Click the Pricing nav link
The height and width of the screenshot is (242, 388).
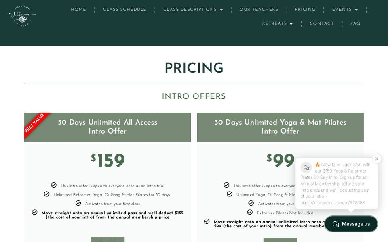click(305, 10)
